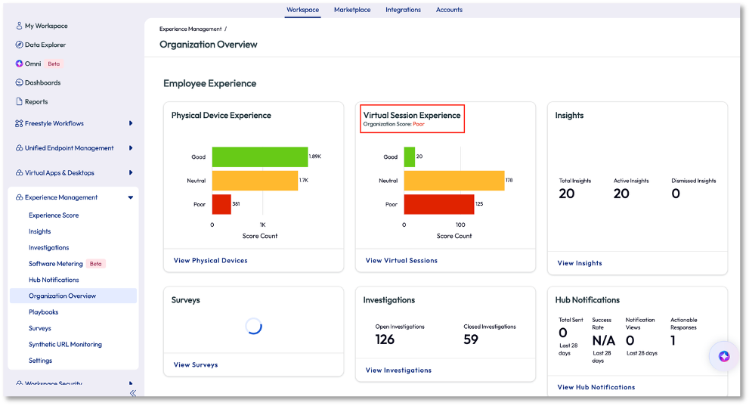The image size is (749, 406).
Task: Switch to the Marketplace tab
Action: [352, 10]
